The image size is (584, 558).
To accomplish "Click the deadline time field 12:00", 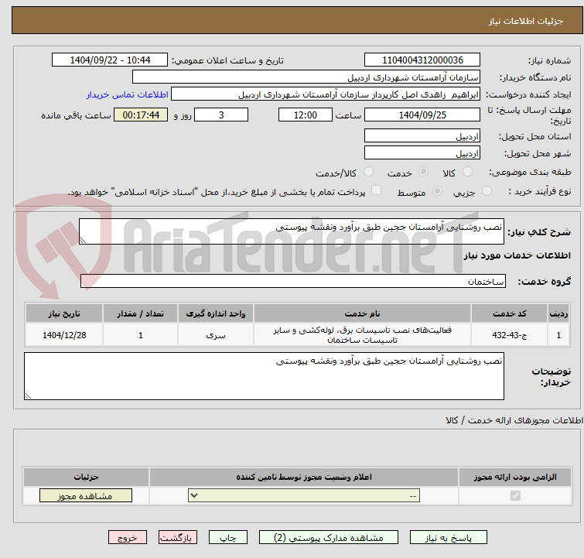I will [x=306, y=115].
